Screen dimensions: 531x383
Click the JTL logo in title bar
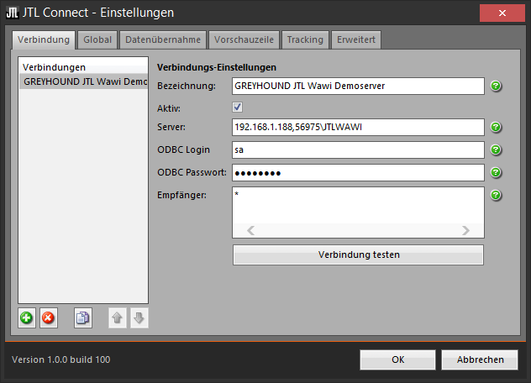[13, 13]
